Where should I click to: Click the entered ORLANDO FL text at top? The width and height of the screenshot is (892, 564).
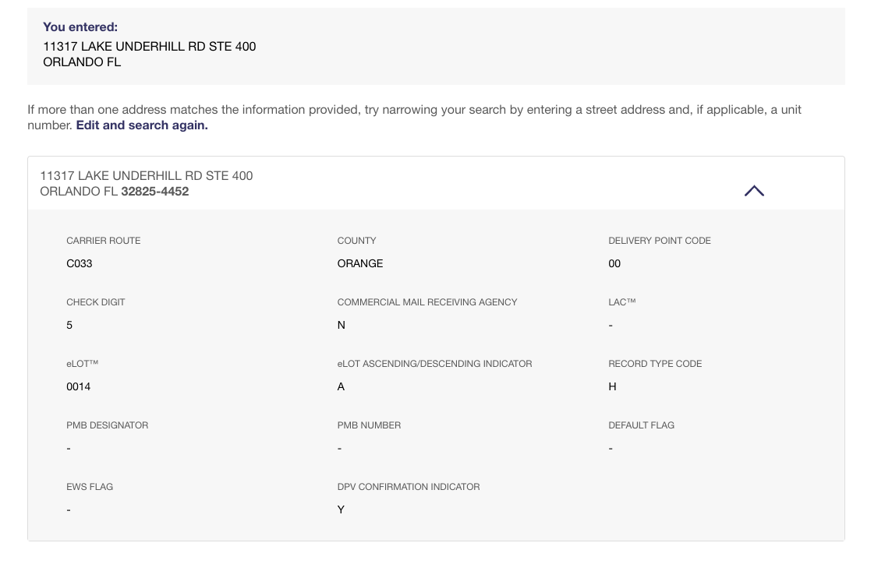[x=82, y=62]
